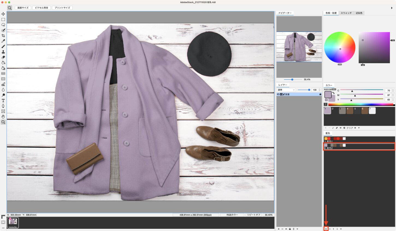Screen dimensions: 396x231
Task: Open the 通常 blend mode dropdown
Action: [x=286, y=90]
